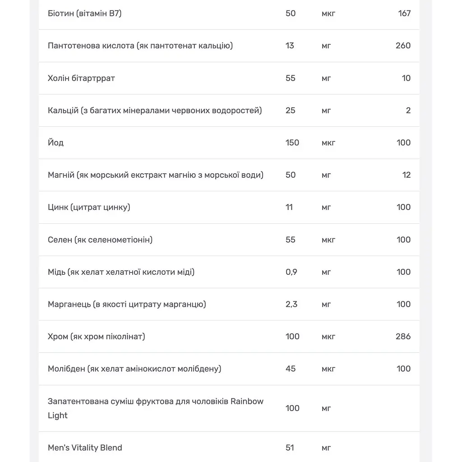Screen dimensions: 462x462
Task: Click the 0,9 amount in Мідь row
Action: click(x=291, y=272)
